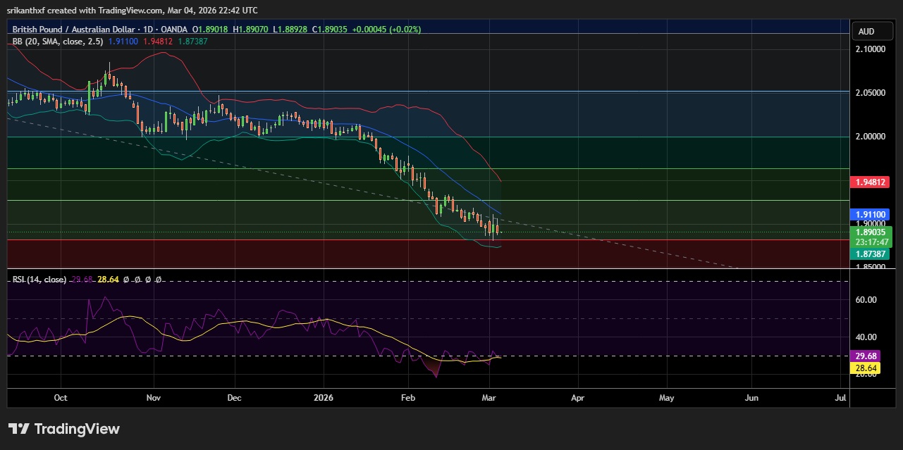This screenshot has height=450, width=903.
Task: Click the Jun label on time axis
Action: point(752,398)
